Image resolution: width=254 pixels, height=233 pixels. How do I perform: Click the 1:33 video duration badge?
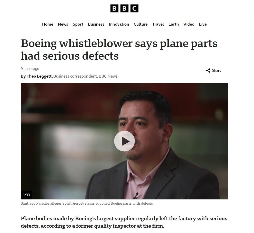point(26,195)
